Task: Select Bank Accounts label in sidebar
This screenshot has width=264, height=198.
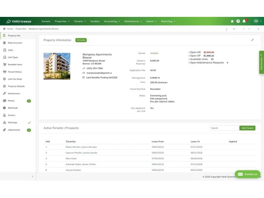Action: coord(15,43)
